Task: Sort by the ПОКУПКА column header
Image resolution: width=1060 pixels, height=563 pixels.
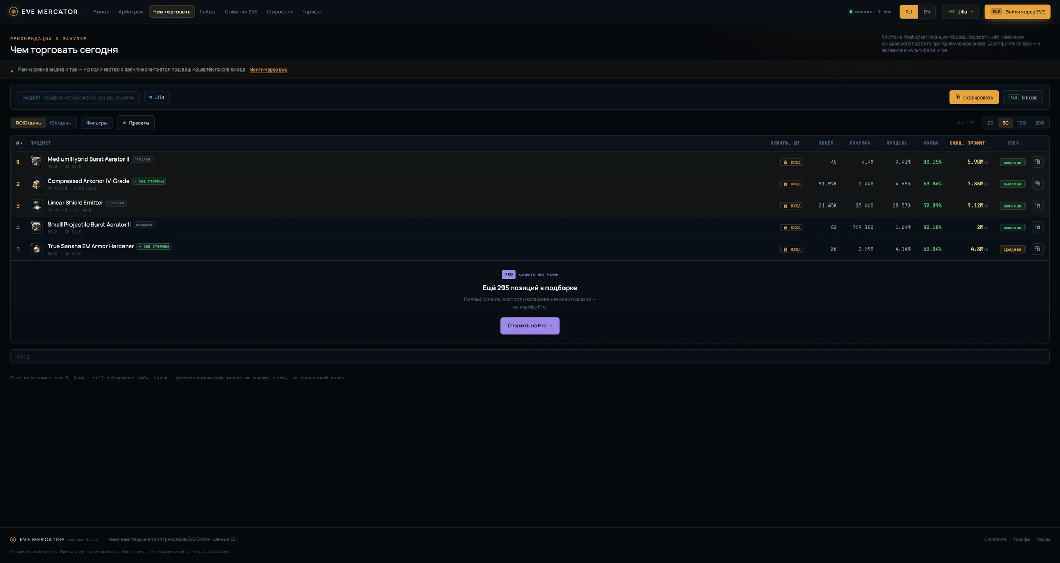Action: 860,143
